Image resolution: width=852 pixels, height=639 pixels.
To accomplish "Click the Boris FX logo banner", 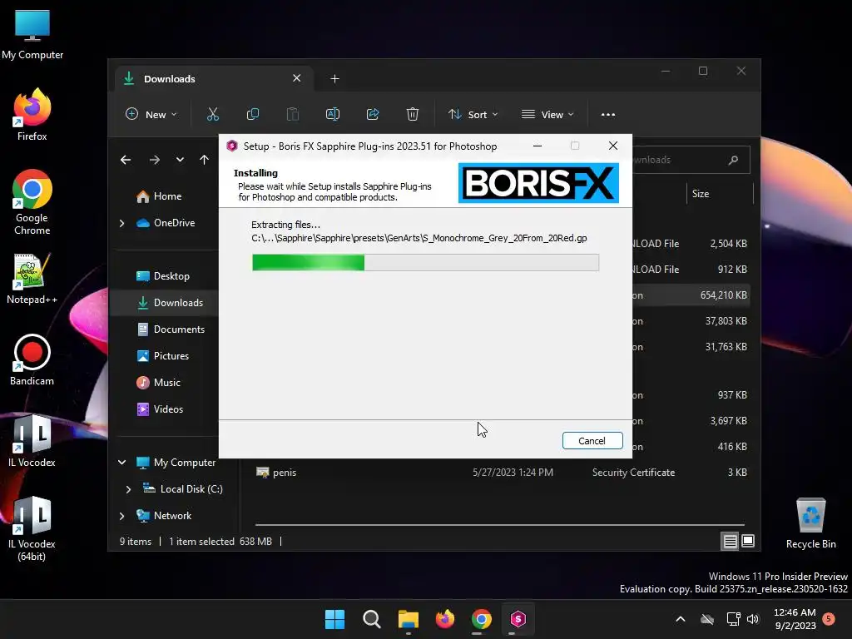I will coord(538,183).
